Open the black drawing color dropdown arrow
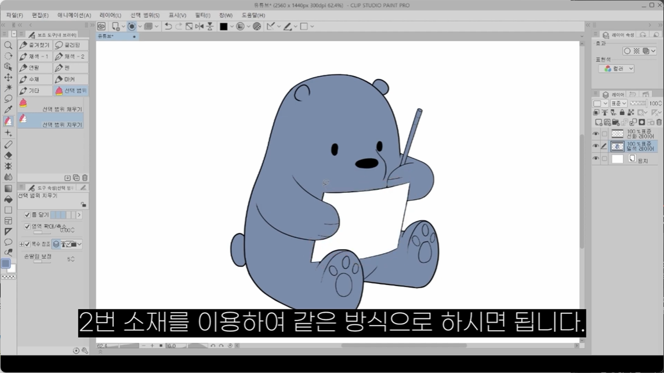Viewport: 664px width, 373px height. 231,26
